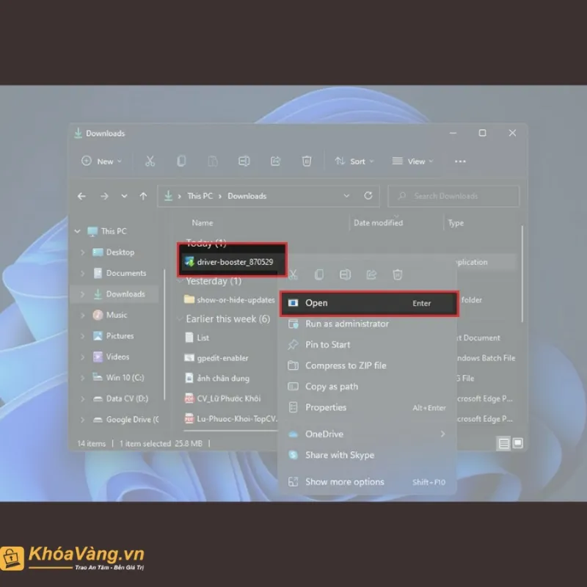Click the New button
This screenshot has height=587, width=587.
[x=101, y=161]
